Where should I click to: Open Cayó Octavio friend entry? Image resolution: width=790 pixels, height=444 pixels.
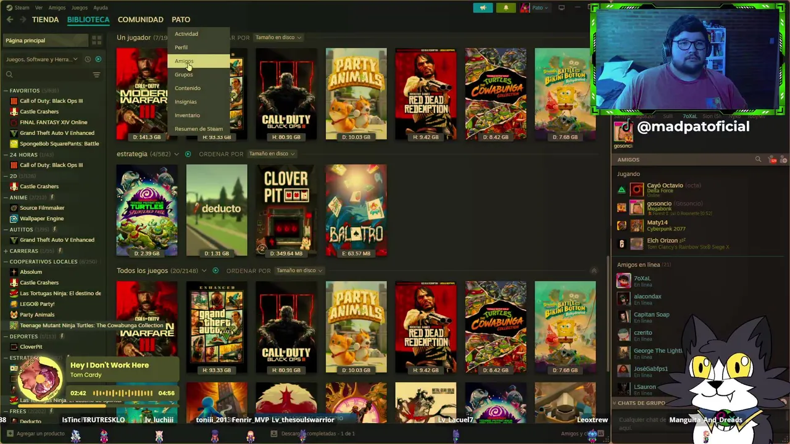[x=701, y=189]
